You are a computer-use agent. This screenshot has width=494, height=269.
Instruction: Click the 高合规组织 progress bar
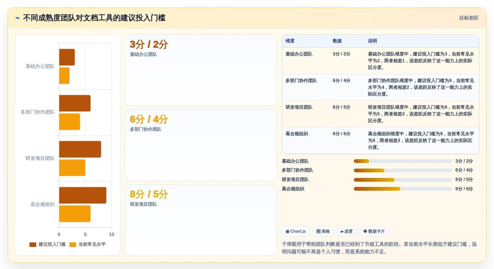(x=403, y=189)
